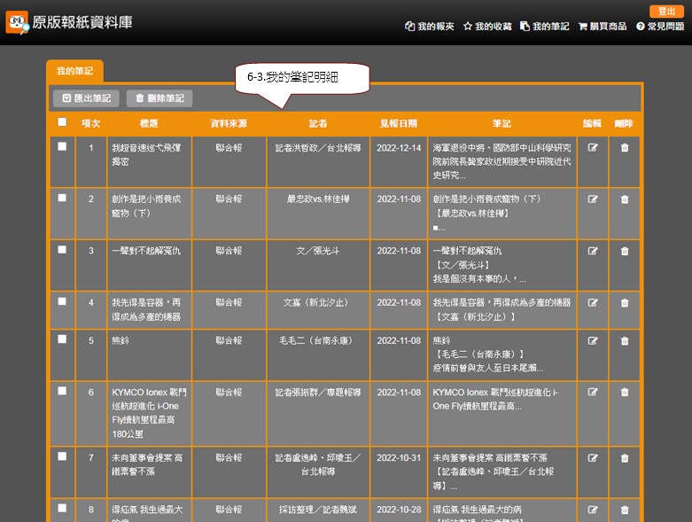
Task: Edit the note in row 5
Action: point(592,339)
